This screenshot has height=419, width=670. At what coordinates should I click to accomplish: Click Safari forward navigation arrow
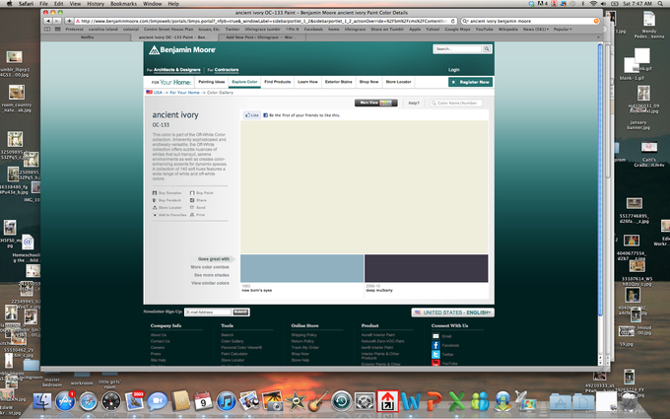tap(57, 21)
